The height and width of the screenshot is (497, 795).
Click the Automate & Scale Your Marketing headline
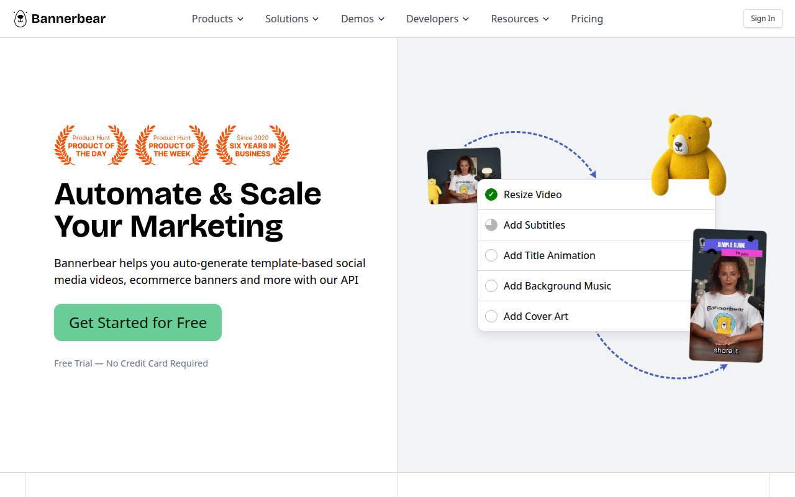188,210
